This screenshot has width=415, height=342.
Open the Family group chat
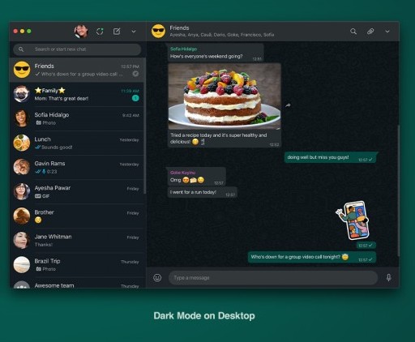pyautogui.click(x=78, y=94)
